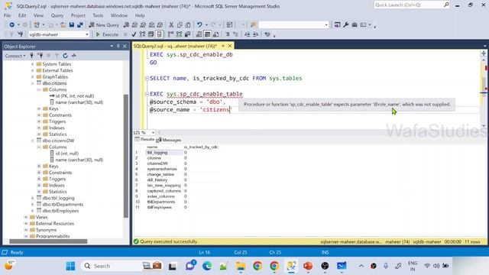Open the Query menu
The height and width of the screenshot is (275, 489).
point(57,15)
